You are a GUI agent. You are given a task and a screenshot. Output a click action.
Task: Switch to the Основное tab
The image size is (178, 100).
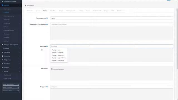point(29,11)
